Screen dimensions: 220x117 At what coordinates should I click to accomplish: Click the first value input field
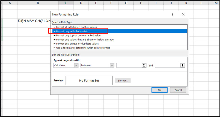click(x=129, y=65)
